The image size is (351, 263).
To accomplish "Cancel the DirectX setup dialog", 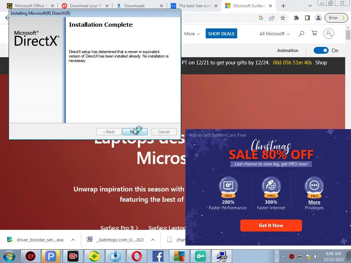I will (x=164, y=132).
